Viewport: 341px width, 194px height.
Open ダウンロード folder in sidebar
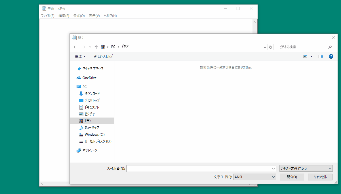pyautogui.click(x=92, y=93)
